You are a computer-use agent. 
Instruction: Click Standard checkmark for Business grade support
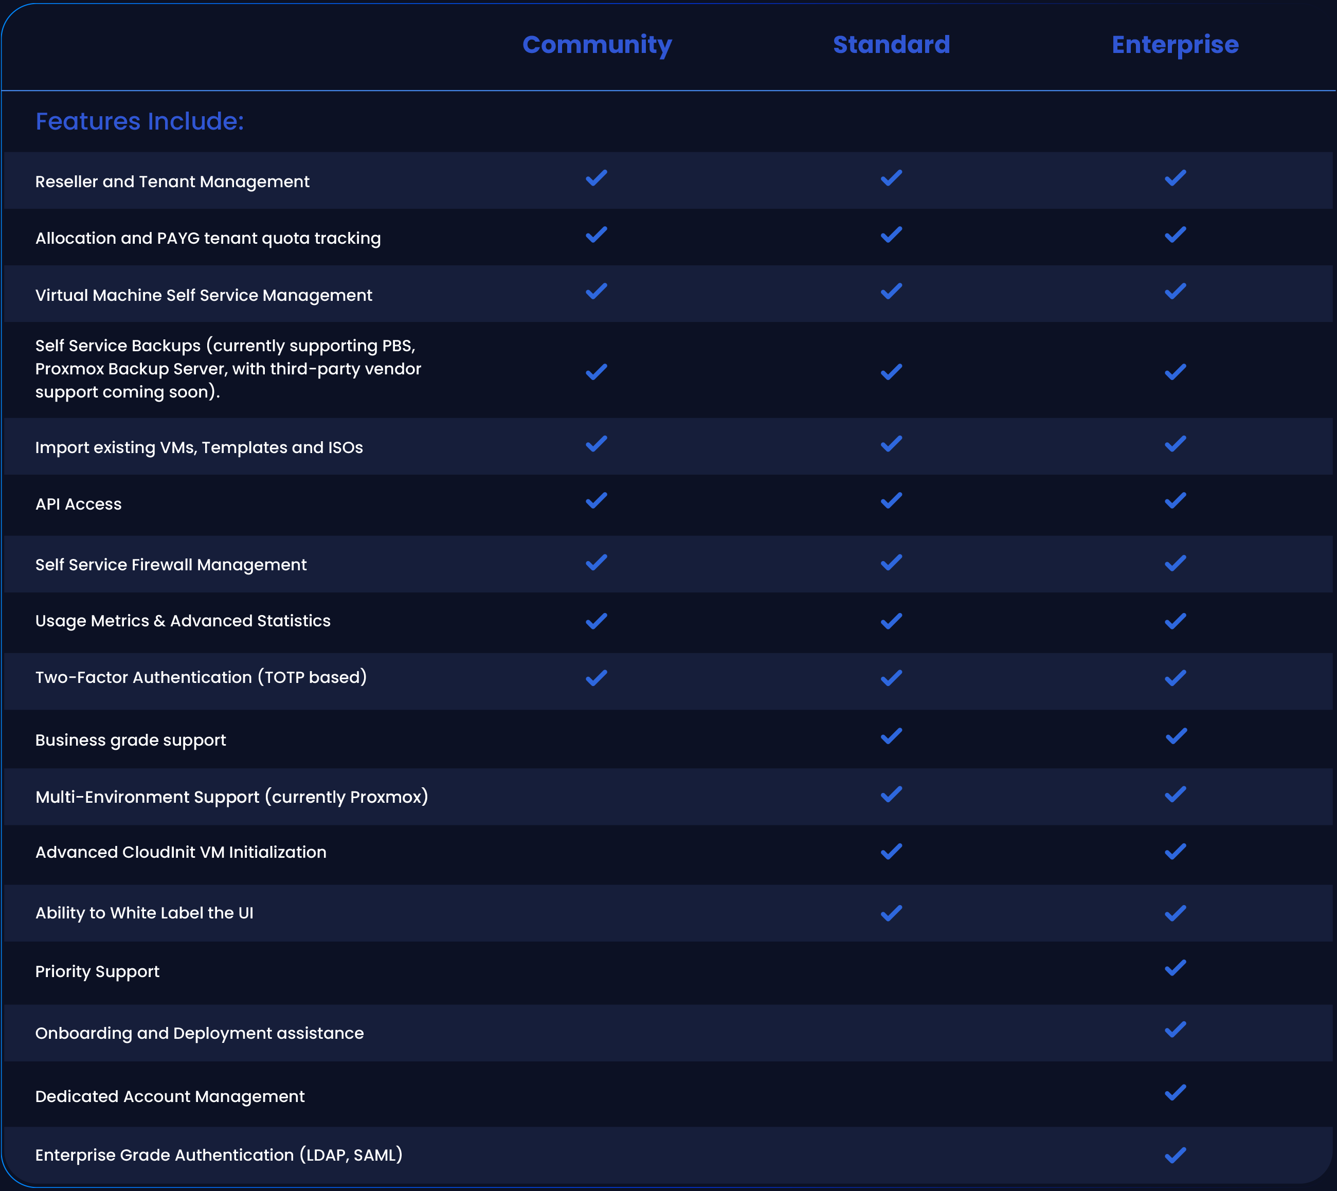point(891,736)
